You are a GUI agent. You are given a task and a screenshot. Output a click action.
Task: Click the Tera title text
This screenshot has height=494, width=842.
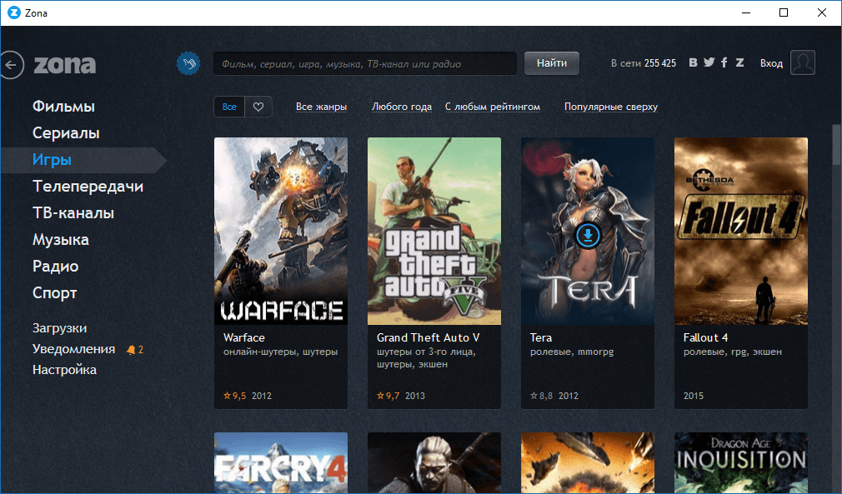tap(541, 338)
